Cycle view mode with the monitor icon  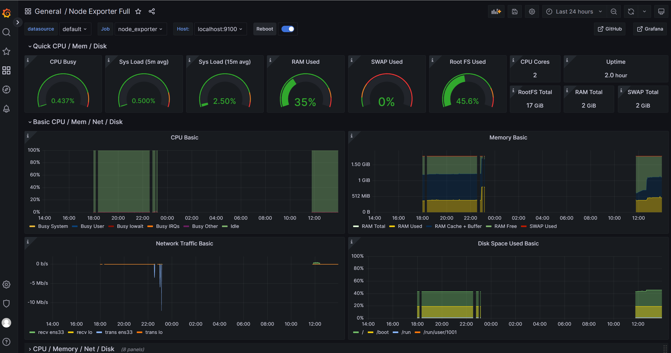pos(661,12)
